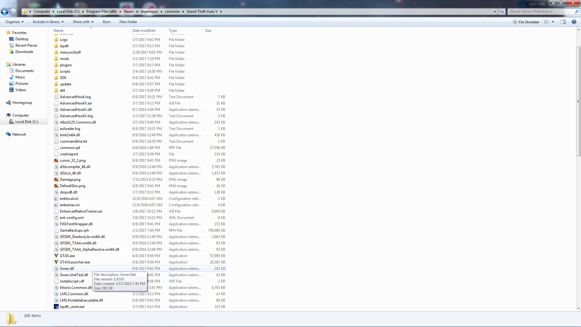Viewport: 581px width, 327px height.
Task: Click the Back navigation arrow
Action: pos(5,12)
